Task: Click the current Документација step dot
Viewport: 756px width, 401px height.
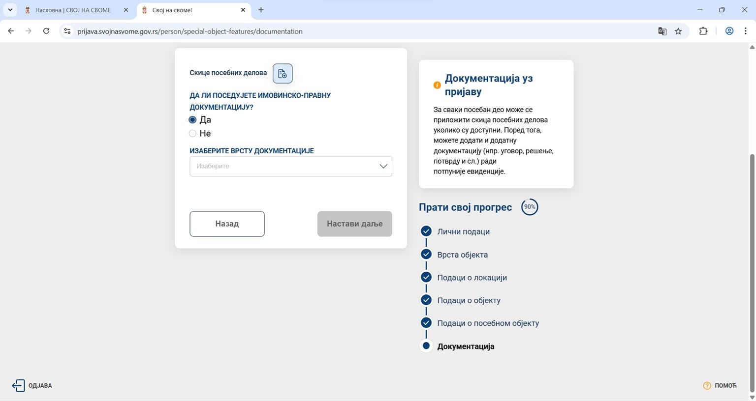Action: pyautogui.click(x=426, y=346)
